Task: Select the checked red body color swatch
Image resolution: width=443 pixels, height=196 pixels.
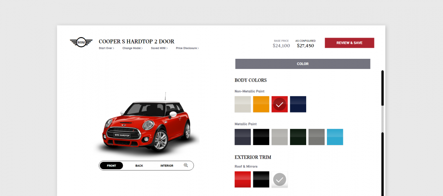Action: pyautogui.click(x=280, y=104)
